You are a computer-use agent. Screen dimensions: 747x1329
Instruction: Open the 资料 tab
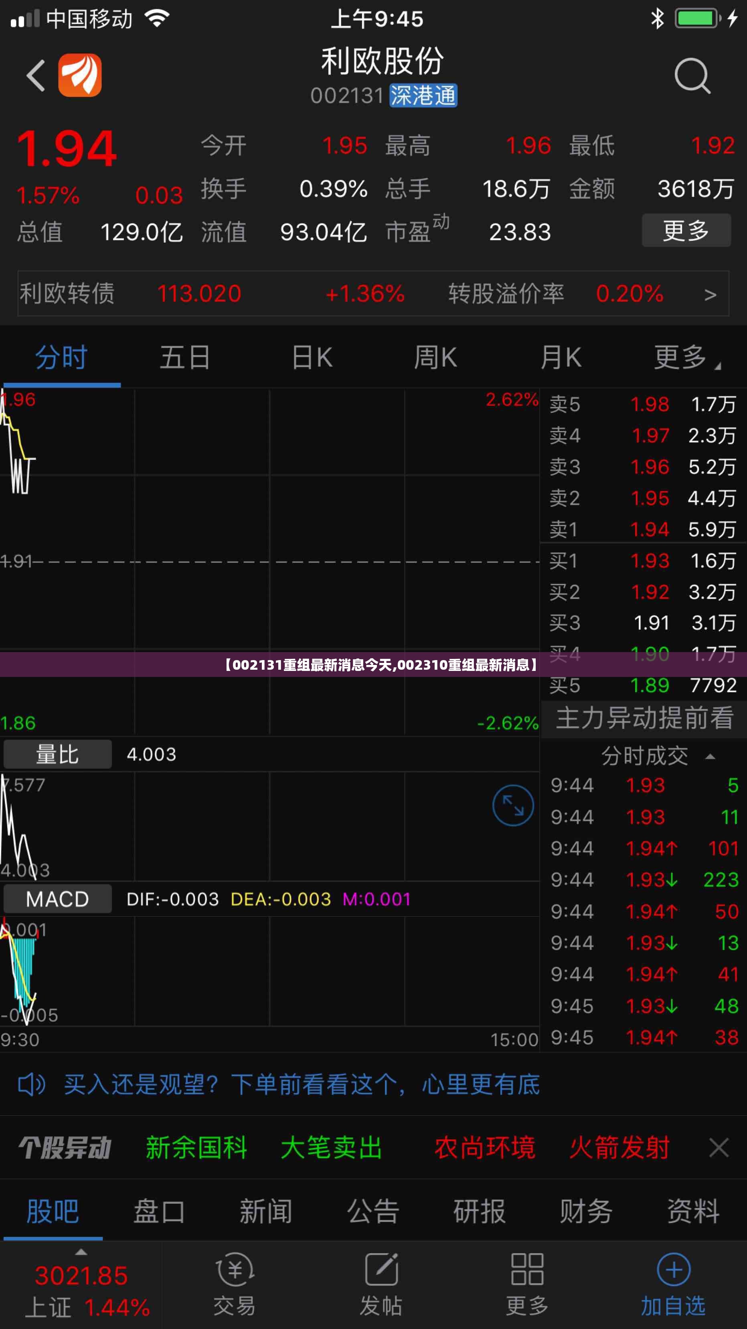click(x=693, y=1211)
